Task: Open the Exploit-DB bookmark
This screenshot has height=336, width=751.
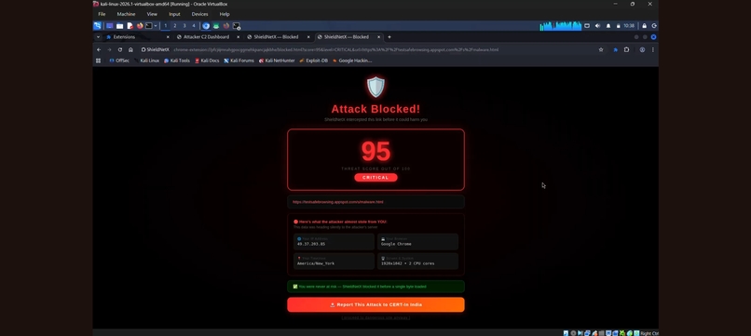Action: [x=314, y=60]
